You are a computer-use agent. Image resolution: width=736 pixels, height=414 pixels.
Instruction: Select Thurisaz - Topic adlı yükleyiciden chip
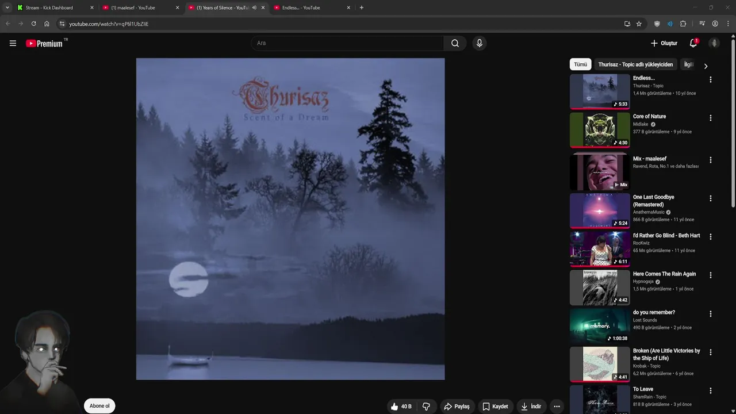(x=635, y=64)
